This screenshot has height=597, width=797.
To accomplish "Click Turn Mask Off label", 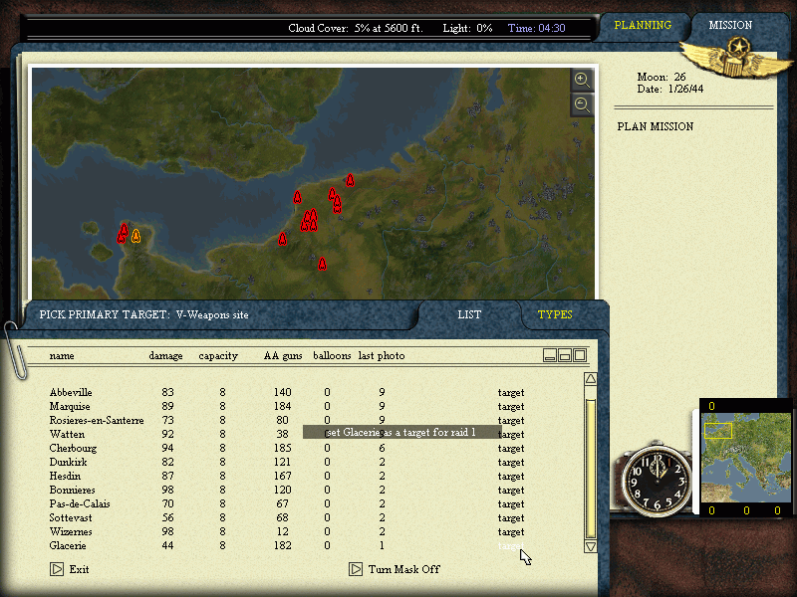I will [404, 569].
